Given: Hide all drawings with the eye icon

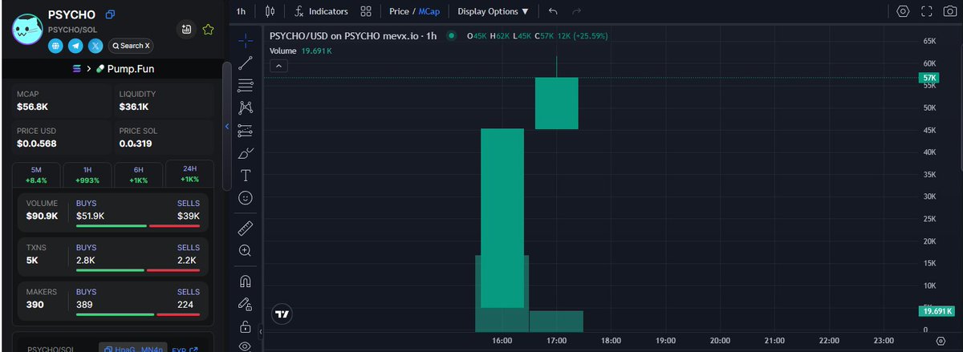Looking at the screenshot, I should click(246, 346).
